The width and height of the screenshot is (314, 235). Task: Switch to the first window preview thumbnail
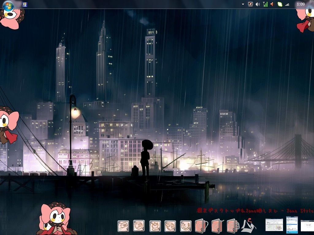tap(274, 225)
